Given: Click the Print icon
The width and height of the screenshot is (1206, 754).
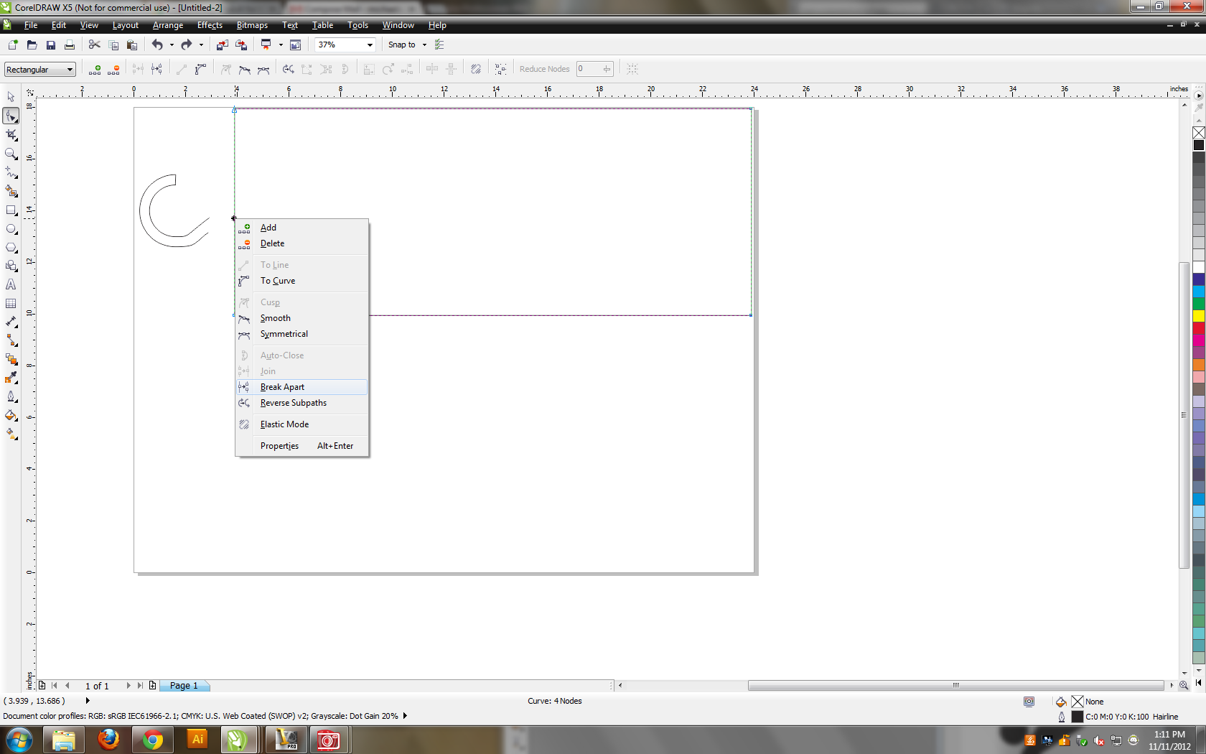Looking at the screenshot, I should point(69,45).
